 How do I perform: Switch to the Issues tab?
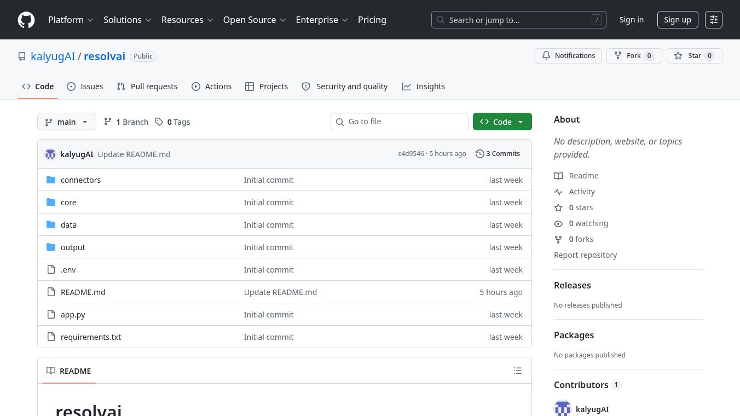pos(85,86)
